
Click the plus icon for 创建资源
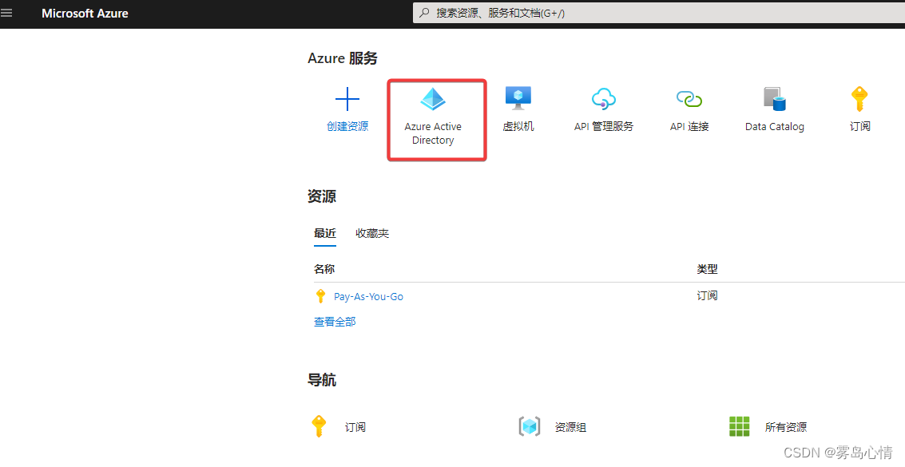[x=347, y=99]
